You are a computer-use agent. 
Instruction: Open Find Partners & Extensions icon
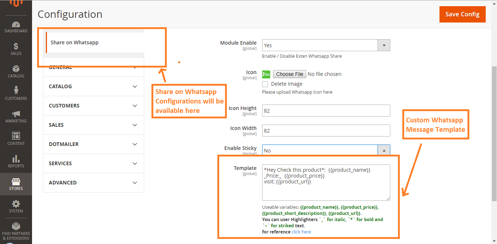16,226
